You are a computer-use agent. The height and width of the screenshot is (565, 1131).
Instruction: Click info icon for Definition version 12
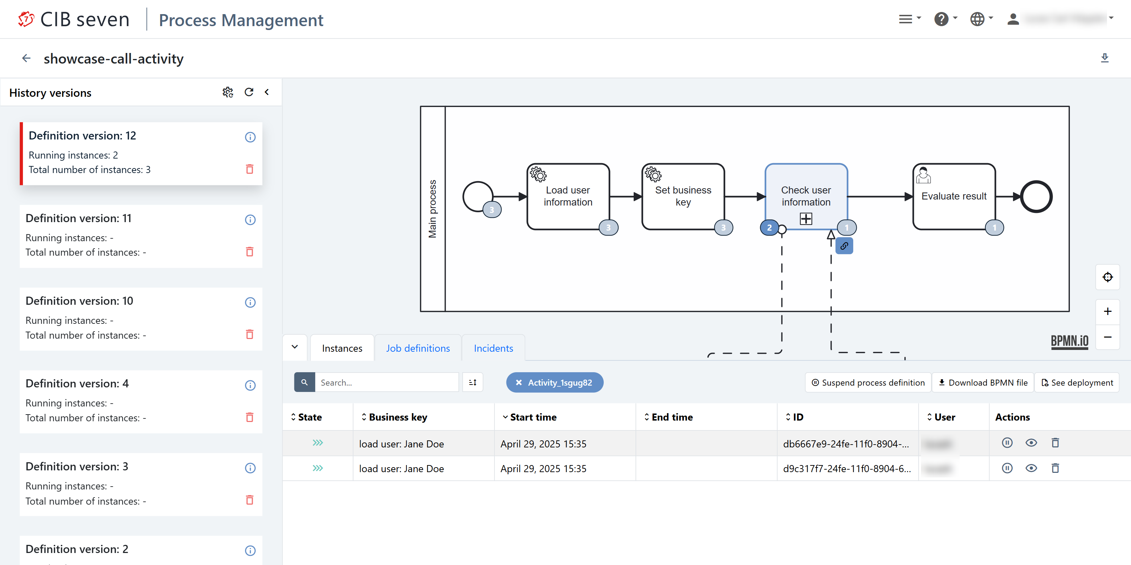[x=250, y=137]
